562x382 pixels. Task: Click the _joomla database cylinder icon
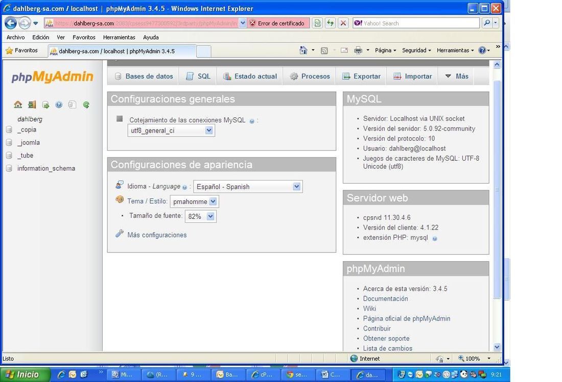coord(9,142)
